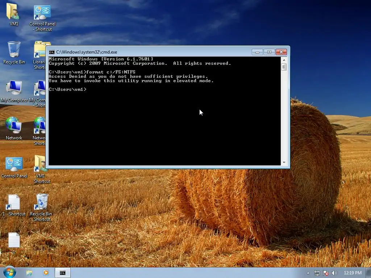This screenshot has height=278, width=371.
Task: Select the My Computer - Shortcut icon
Action: pyautogui.click(x=38, y=93)
